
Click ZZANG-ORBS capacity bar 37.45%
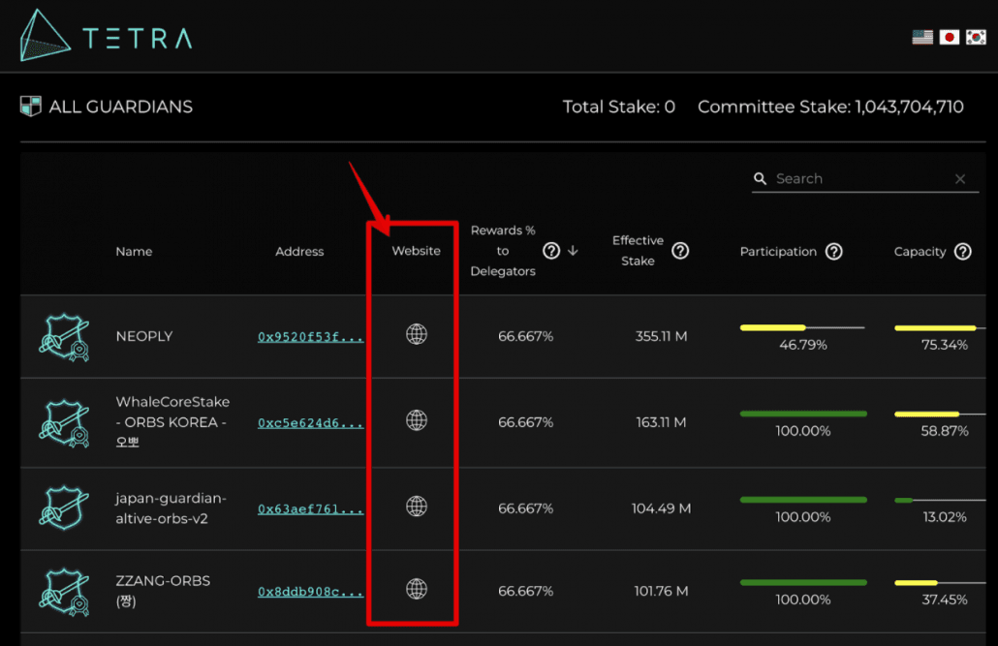click(x=940, y=582)
